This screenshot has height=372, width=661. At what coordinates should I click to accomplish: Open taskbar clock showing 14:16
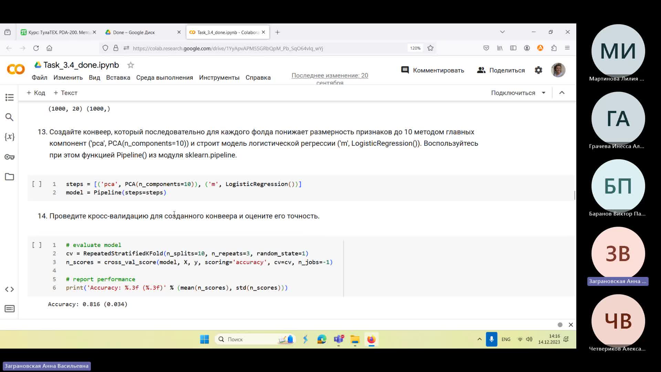(549, 339)
